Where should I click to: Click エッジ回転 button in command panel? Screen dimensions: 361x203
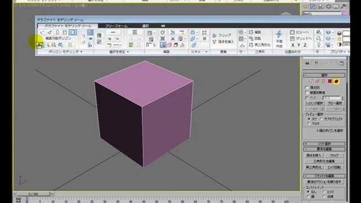point(334,167)
